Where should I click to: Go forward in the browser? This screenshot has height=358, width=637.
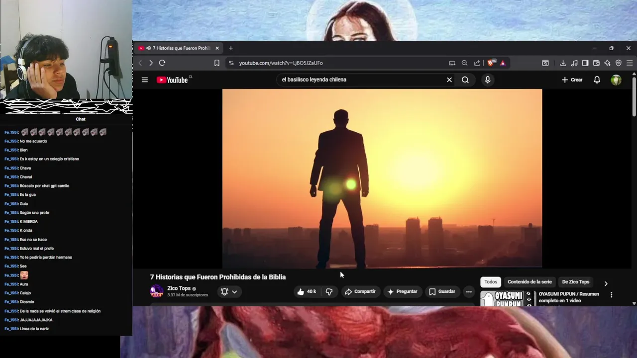coord(151,63)
